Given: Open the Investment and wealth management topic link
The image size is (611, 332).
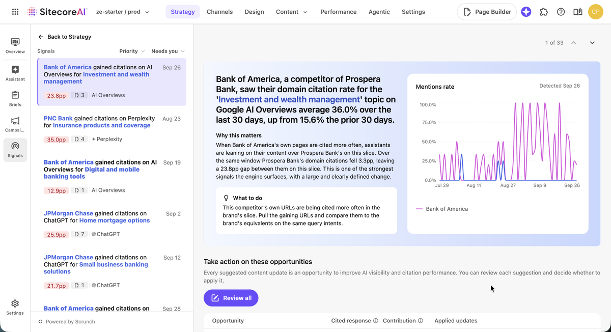Looking at the screenshot, I should 289,99.
